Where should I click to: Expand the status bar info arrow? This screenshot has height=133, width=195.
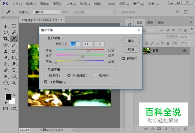pyautogui.click(x=74, y=130)
